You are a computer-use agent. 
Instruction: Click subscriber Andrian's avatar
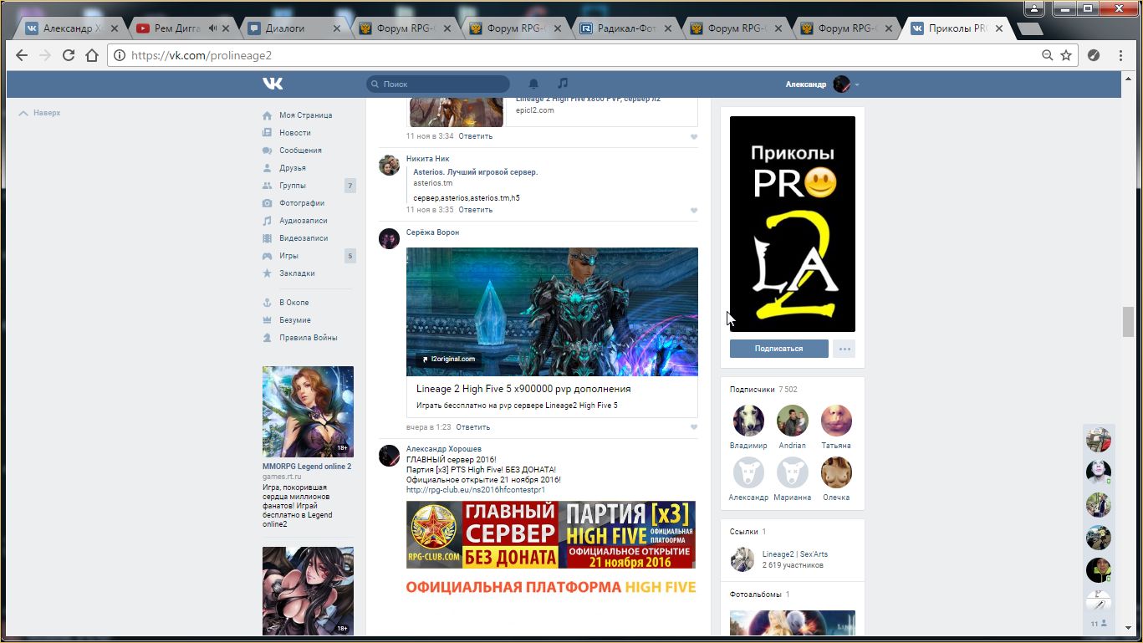793,421
